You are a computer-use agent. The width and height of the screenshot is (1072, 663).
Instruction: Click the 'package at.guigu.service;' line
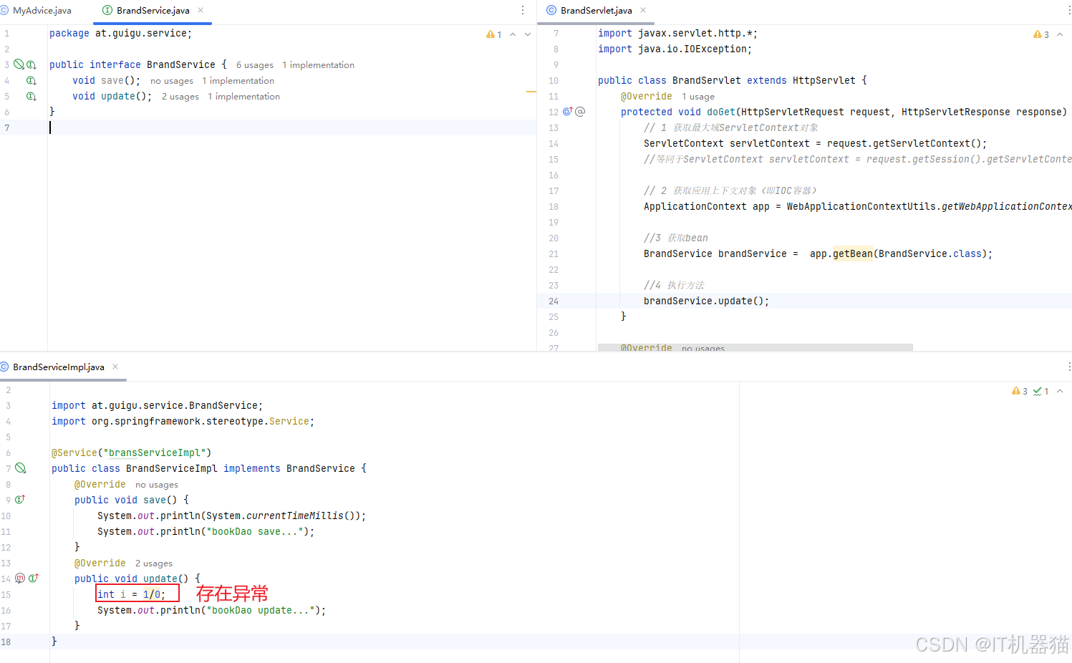point(120,34)
